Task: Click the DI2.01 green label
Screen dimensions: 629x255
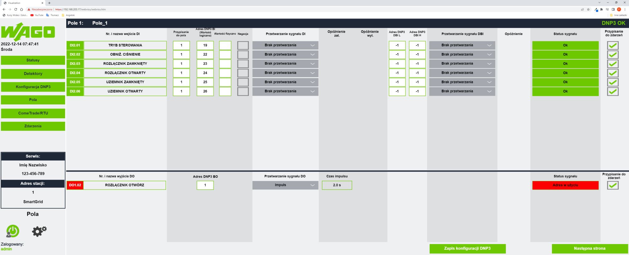Action: 75,45
